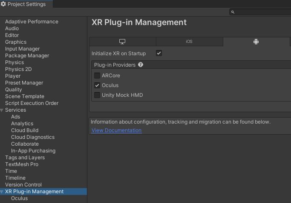Select the Services category

[x=16, y=110]
